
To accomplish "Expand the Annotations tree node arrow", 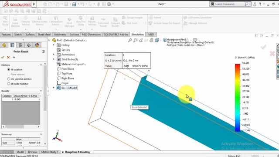I will point(54,55).
